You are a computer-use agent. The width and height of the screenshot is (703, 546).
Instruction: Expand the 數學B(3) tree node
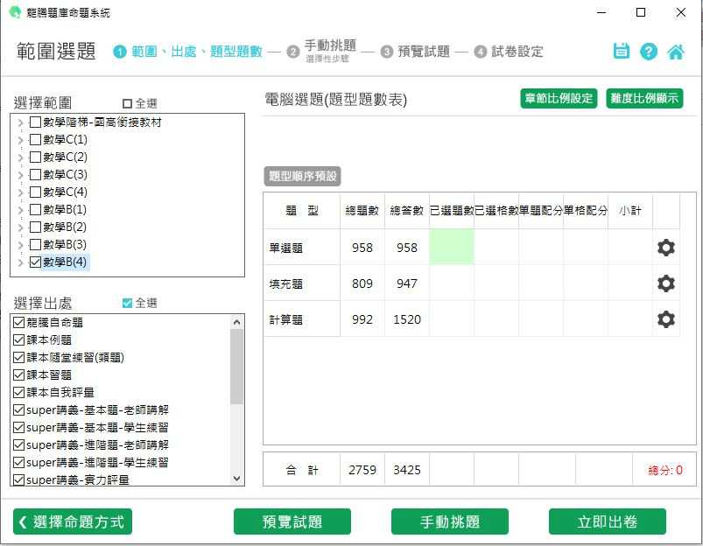click(20, 245)
